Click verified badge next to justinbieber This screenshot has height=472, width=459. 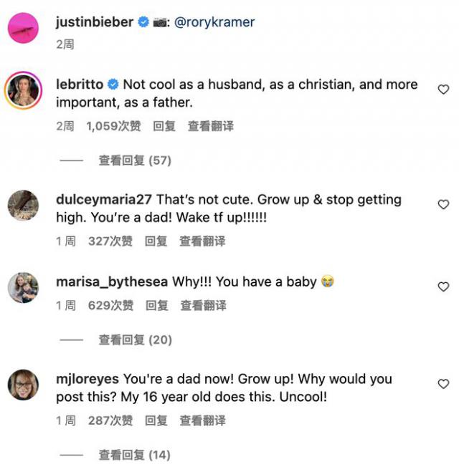143,22
